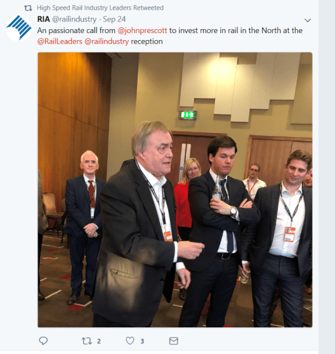Image resolution: width=335 pixels, height=354 pixels.
Task: Click the like count number 3
Action: [142, 341]
